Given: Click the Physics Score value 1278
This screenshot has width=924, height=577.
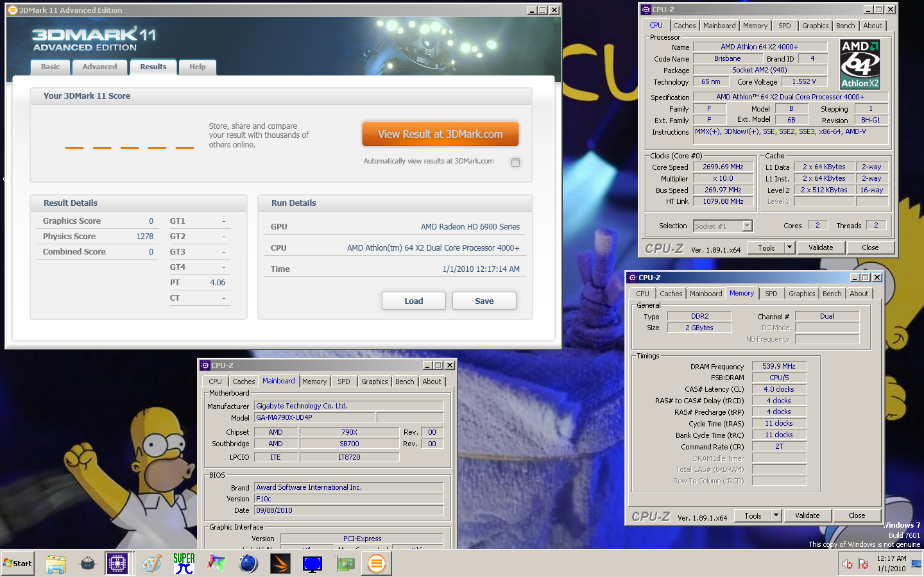Looking at the screenshot, I should [145, 237].
